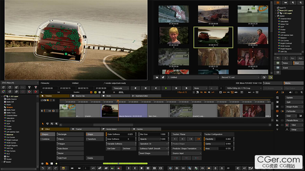Click the orange BG viewer icon
The height and width of the screenshot is (171, 305).
point(205,92)
